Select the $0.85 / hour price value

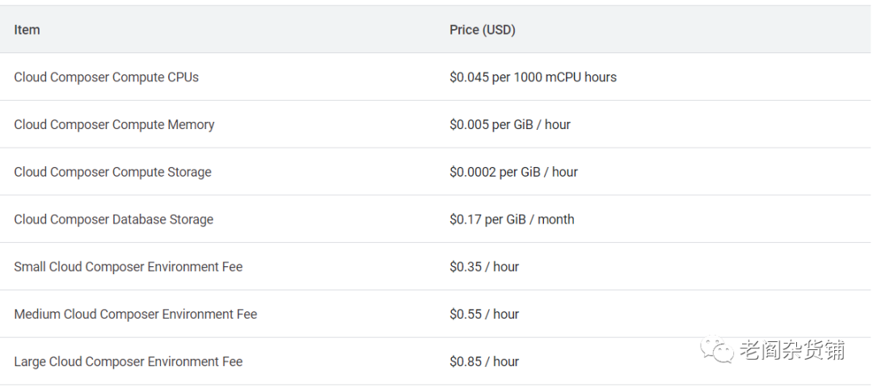tap(484, 362)
